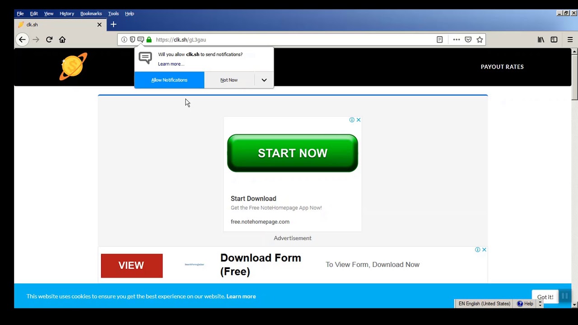Show sidebars icon in toolbar
The image size is (578, 325).
click(x=554, y=40)
